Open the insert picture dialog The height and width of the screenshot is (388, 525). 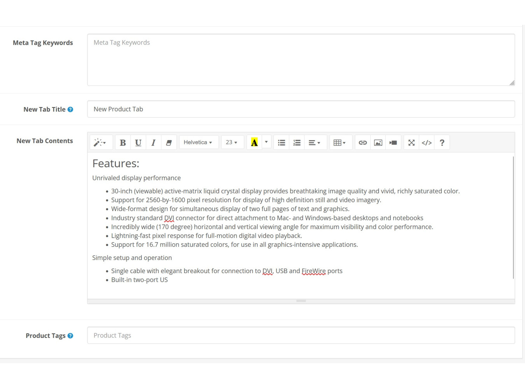click(x=378, y=142)
